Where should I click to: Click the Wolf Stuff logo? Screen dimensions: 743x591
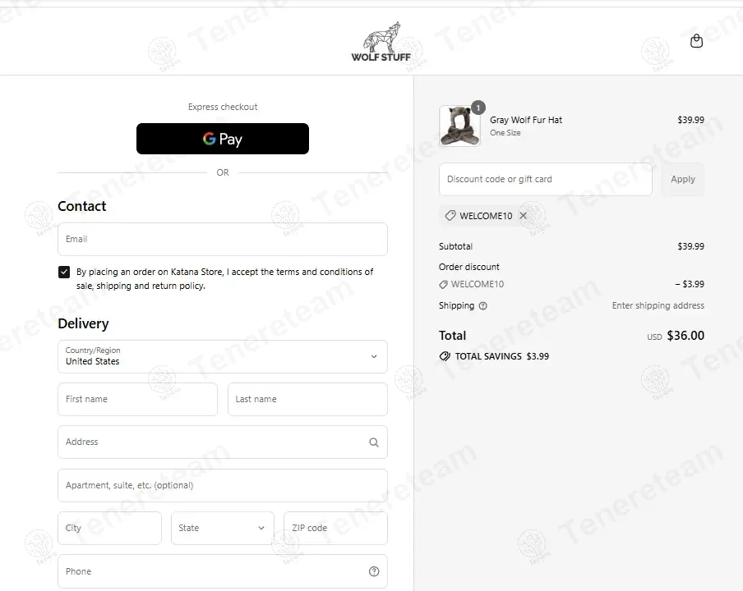tap(381, 42)
